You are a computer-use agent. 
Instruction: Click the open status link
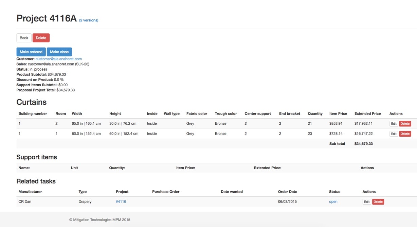point(333,202)
